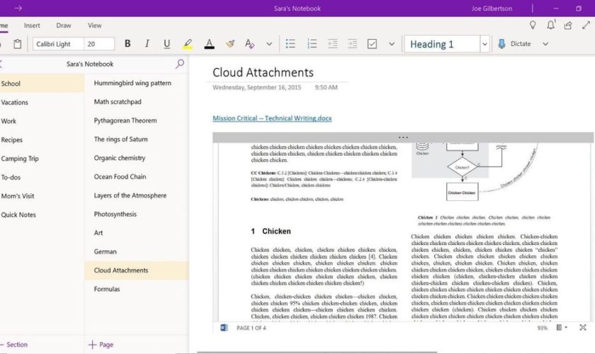Expand the Heading 1 styles dropdown
595x354 pixels.
484,44
